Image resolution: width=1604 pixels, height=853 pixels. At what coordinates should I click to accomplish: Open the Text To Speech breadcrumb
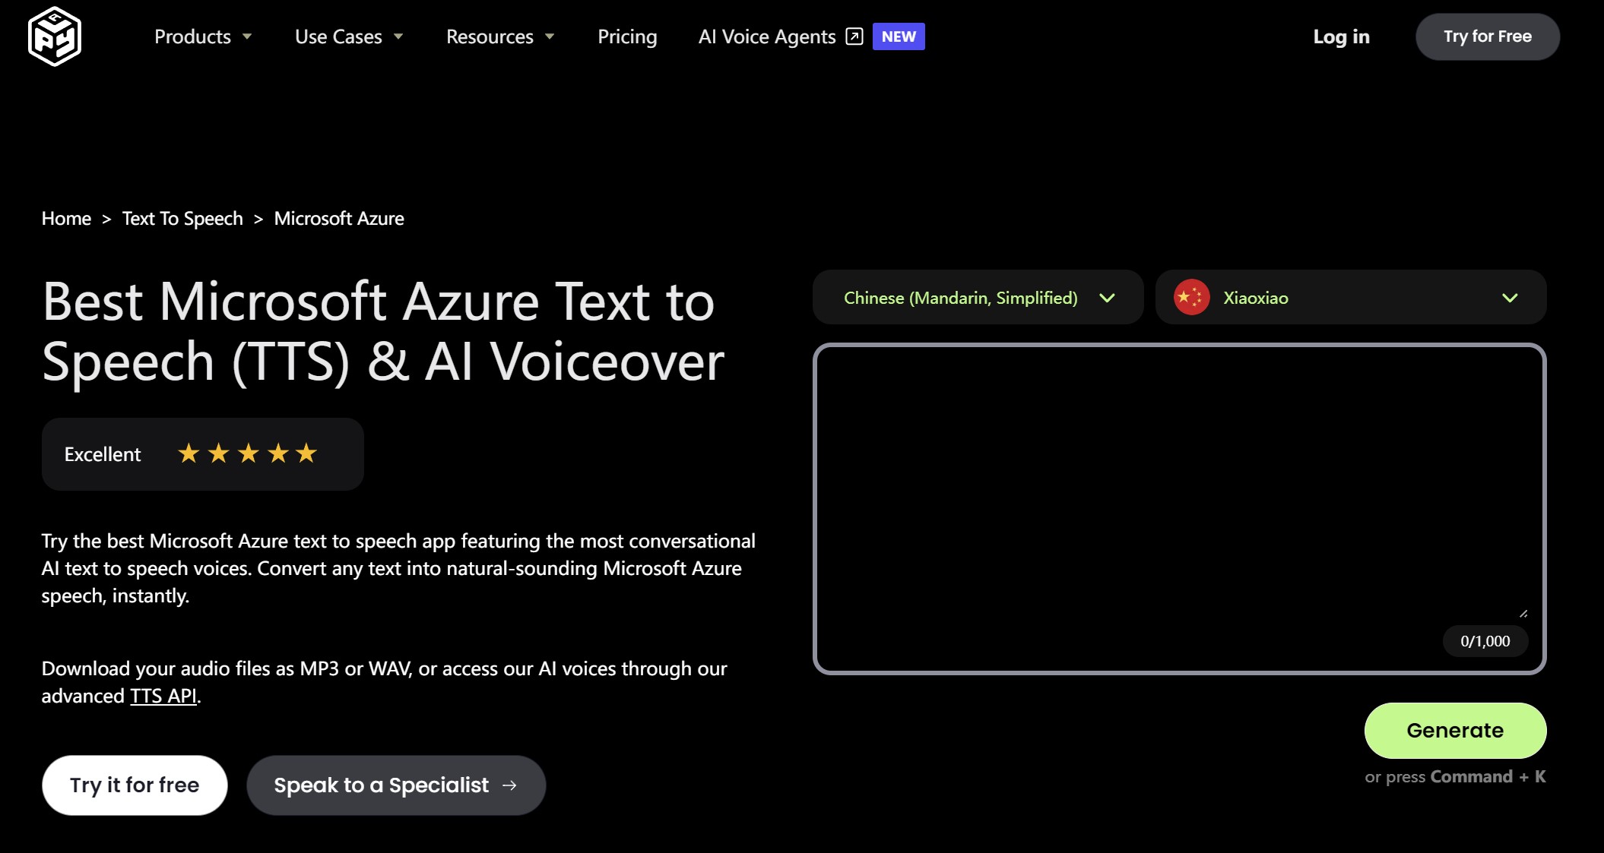182,219
